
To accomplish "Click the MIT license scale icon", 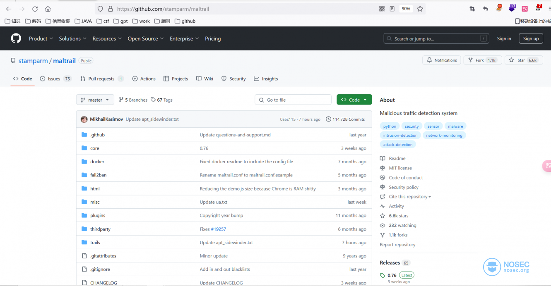I will [383, 168].
